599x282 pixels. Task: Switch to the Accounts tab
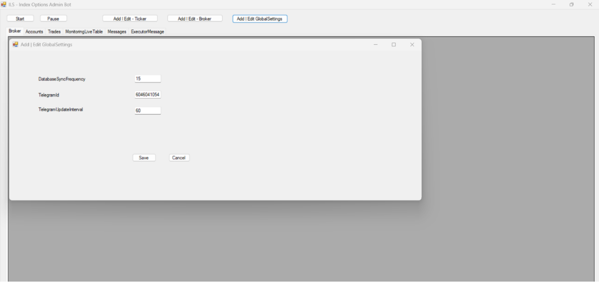click(34, 31)
